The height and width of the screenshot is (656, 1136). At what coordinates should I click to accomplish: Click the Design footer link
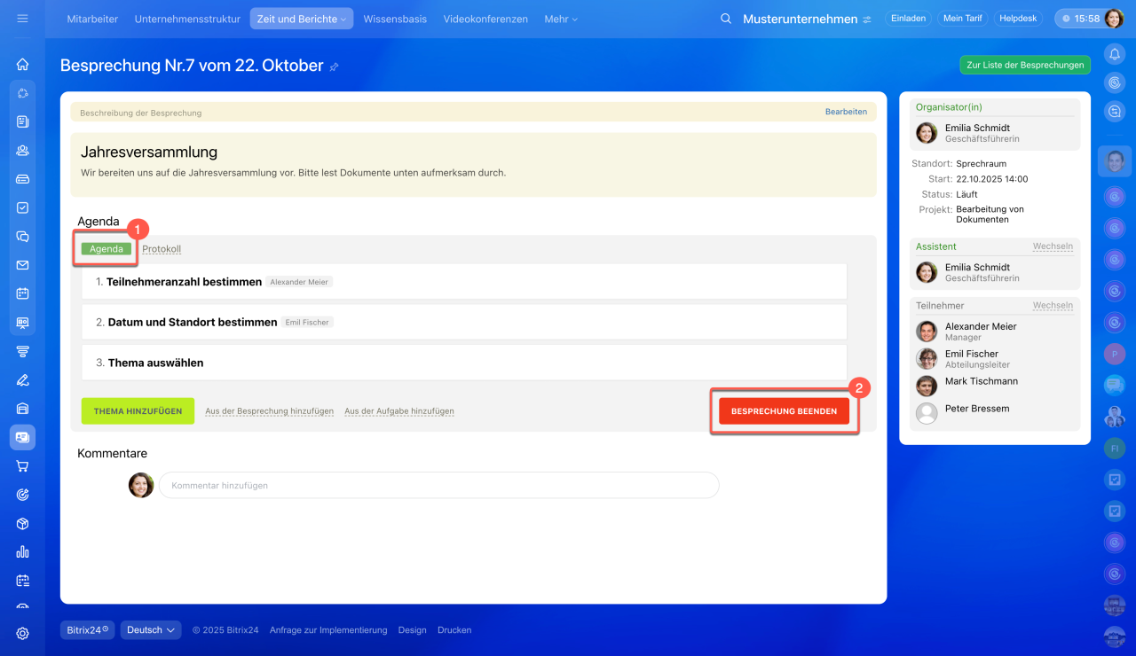(413, 630)
